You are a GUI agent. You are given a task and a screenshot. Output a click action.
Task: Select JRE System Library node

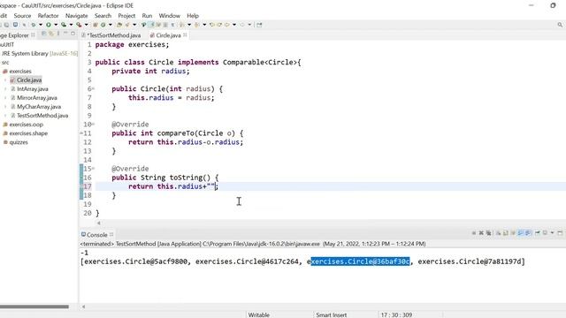[39, 53]
